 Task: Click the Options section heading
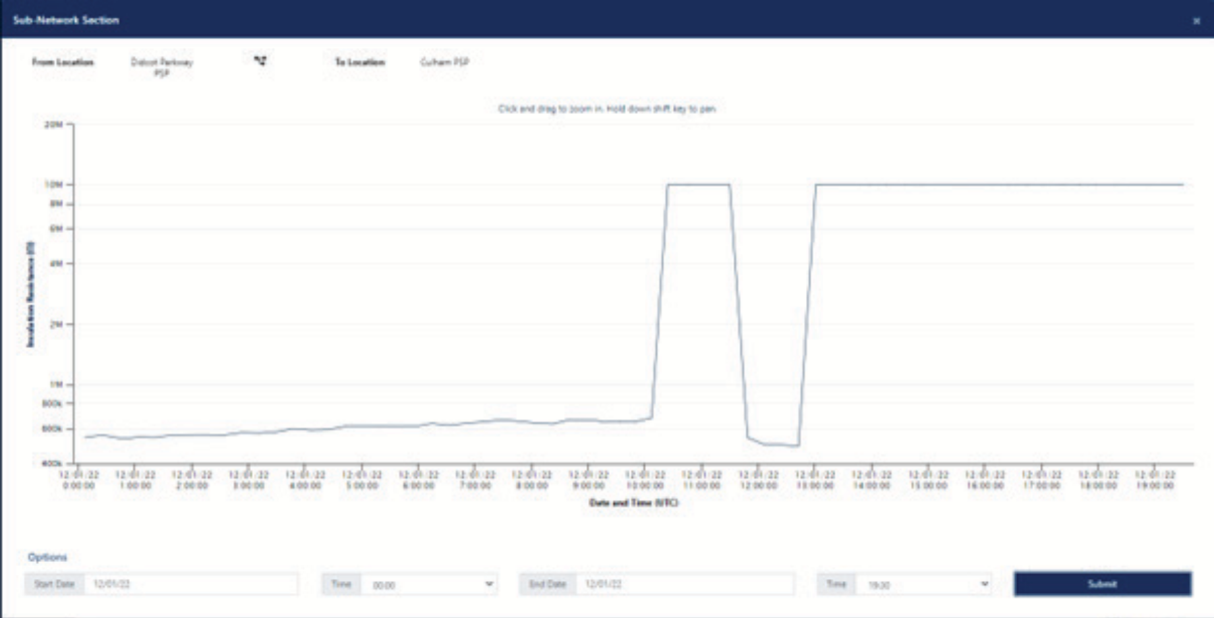point(47,557)
